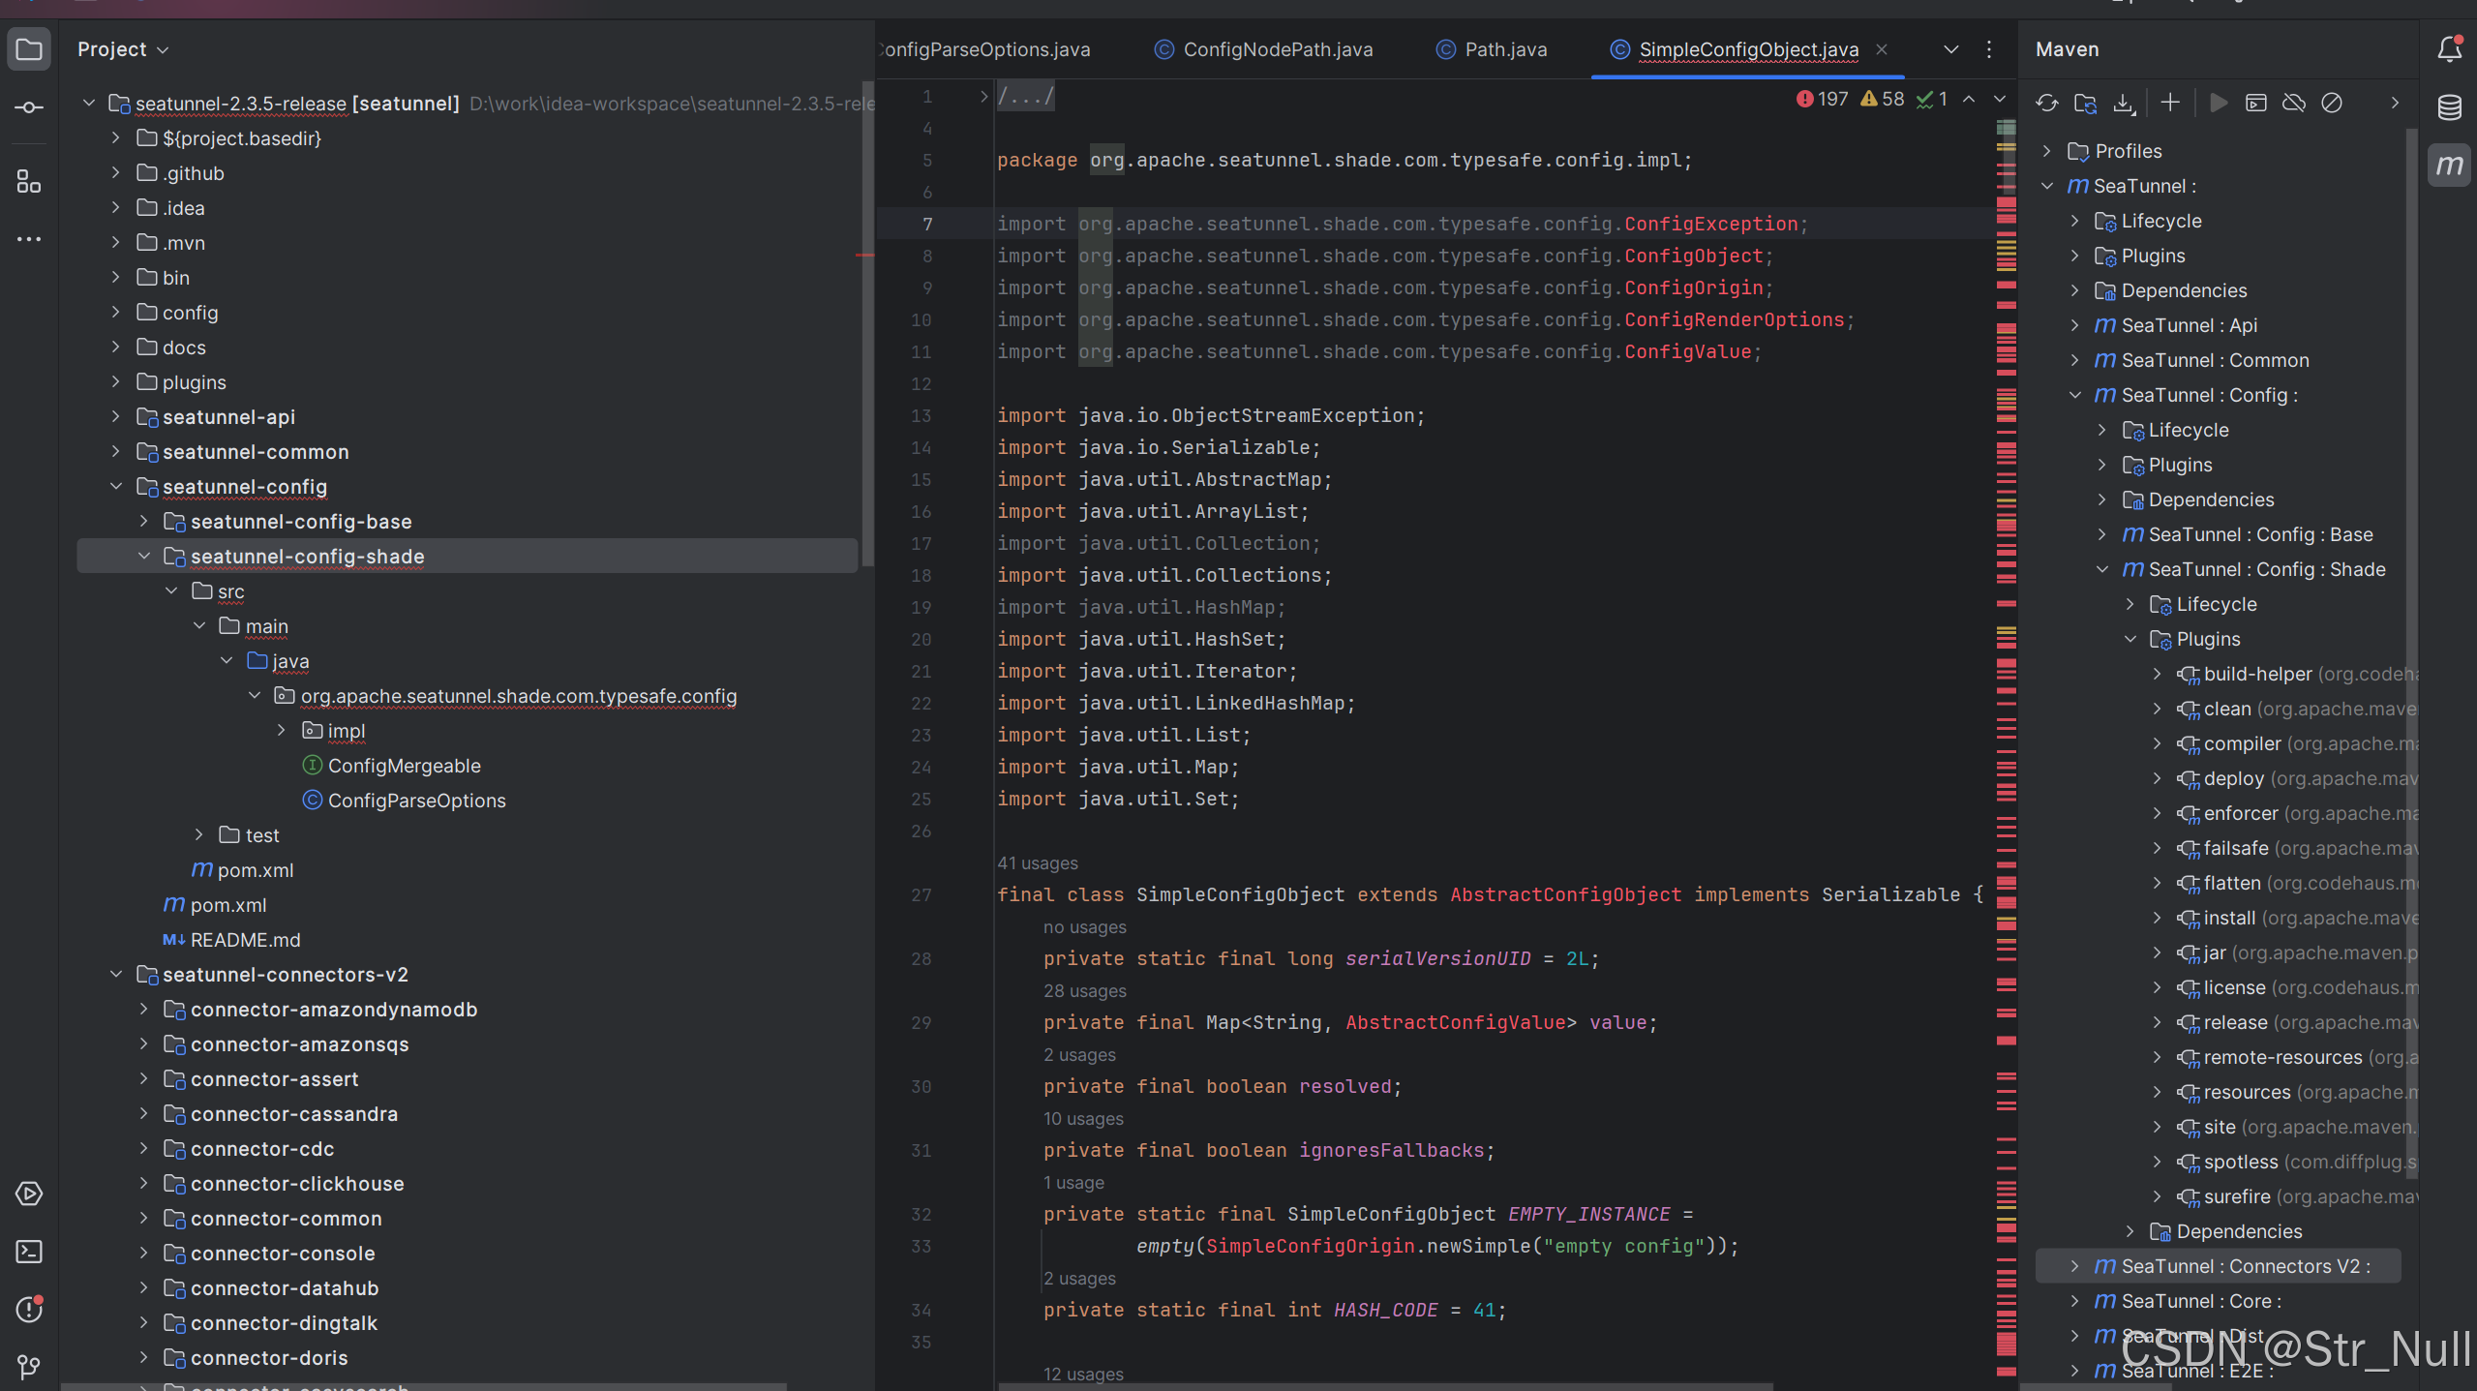2477x1391 pixels.
Task: Open ConfigMergeable in the project tree
Action: [x=404, y=766]
